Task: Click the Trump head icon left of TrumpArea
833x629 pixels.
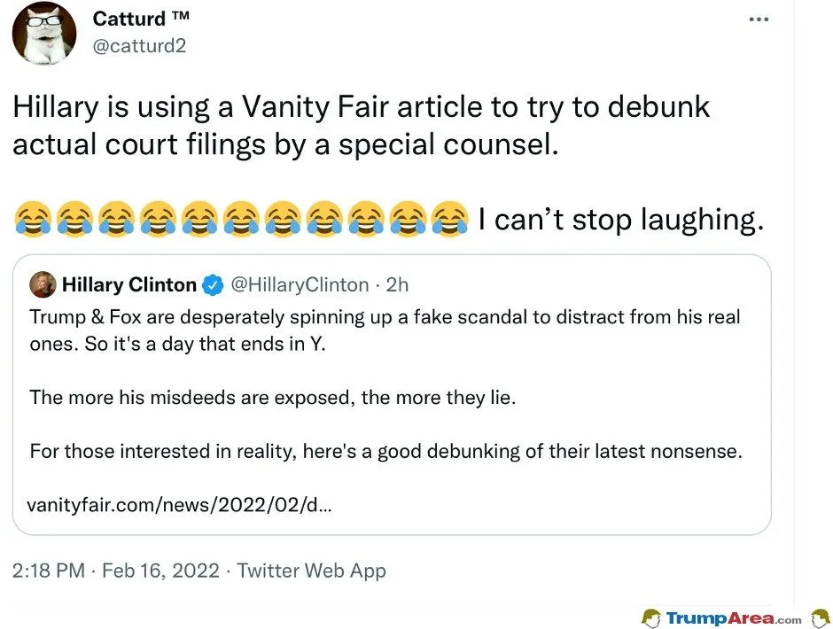Action: (x=651, y=617)
